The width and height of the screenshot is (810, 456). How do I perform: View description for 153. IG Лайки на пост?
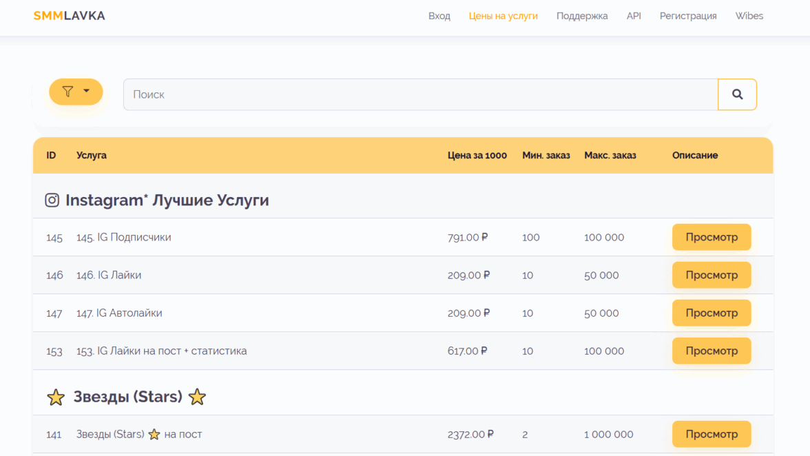pyautogui.click(x=712, y=351)
